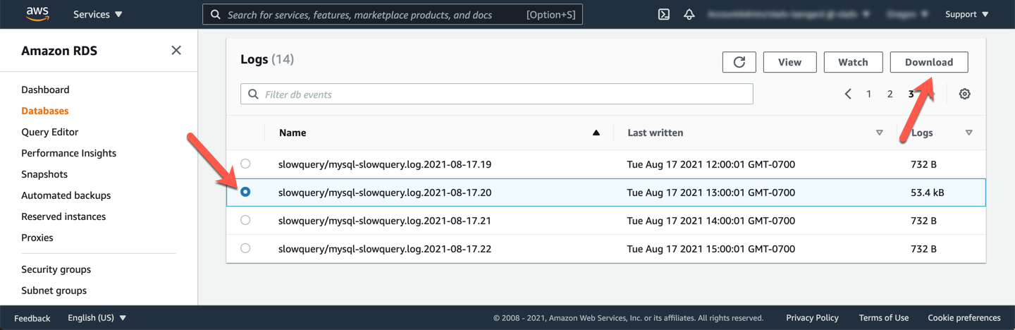
Task: Open the logs table settings gear
Action: [964, 94]
